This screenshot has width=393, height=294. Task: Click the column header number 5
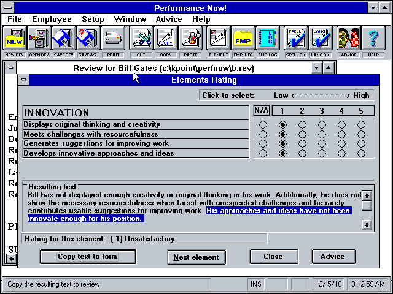pyautogui.click(x=361, y=111)
